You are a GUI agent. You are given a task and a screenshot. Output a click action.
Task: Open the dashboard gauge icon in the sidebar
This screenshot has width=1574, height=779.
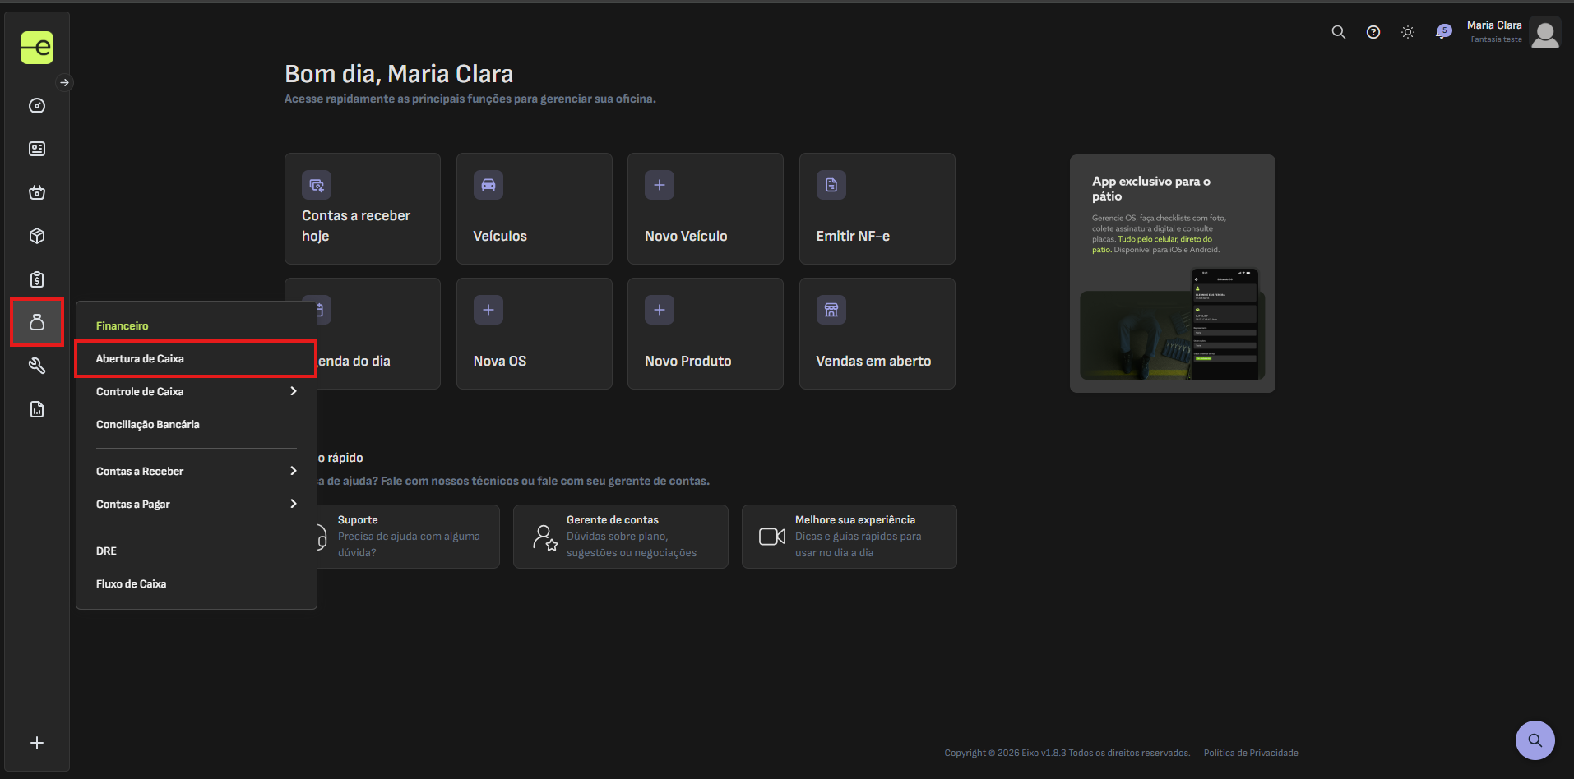(x=37, y=105)
